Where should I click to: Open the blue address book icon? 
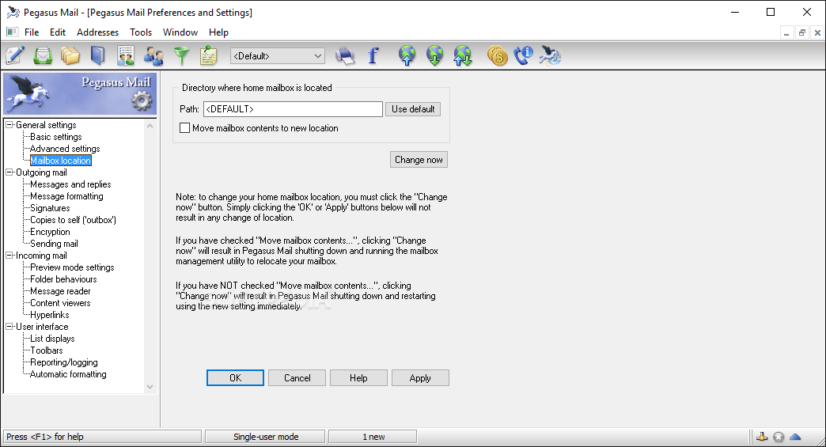click(98, 55)
